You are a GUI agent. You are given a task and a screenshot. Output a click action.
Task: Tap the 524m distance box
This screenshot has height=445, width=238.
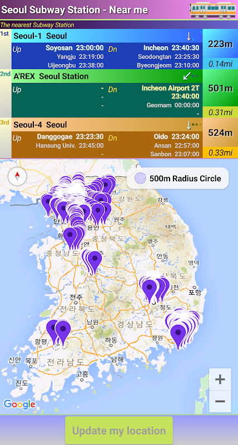tap(220, 132)
